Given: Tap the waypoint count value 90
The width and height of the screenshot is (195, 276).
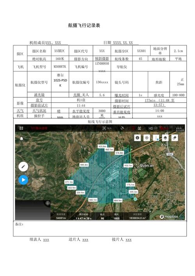Looking at the screenshot, I should click(x=102, y=218).
